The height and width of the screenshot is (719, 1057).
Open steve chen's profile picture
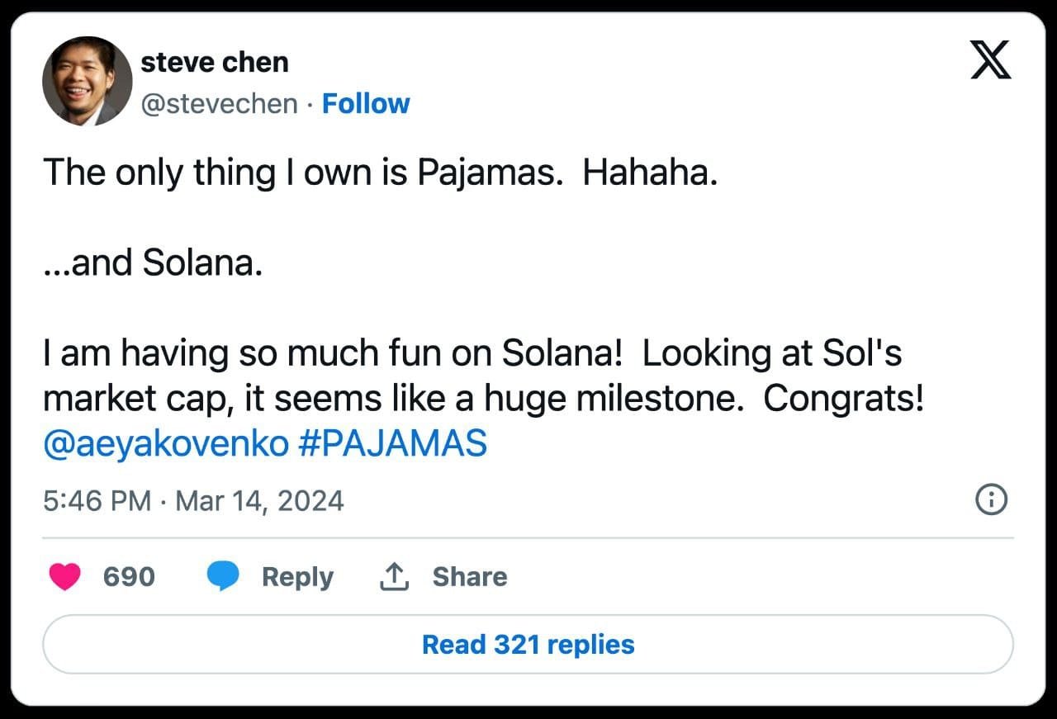[x=87, y=81]
